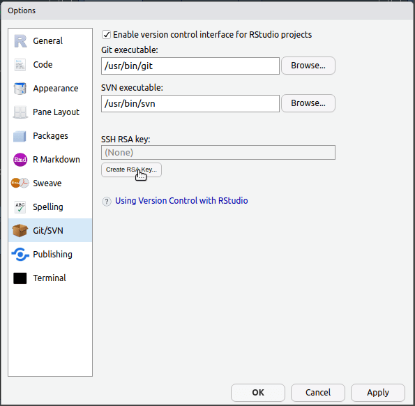415x406 pixels.
Task: Open Using Version Control with RStudio link
Action: (x=181, y=201)
